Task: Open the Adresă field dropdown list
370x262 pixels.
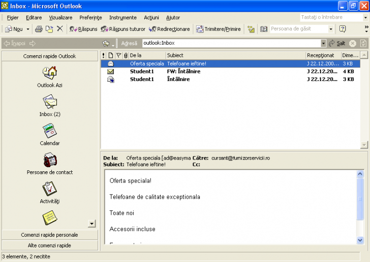Action: (x=323, y=44)
